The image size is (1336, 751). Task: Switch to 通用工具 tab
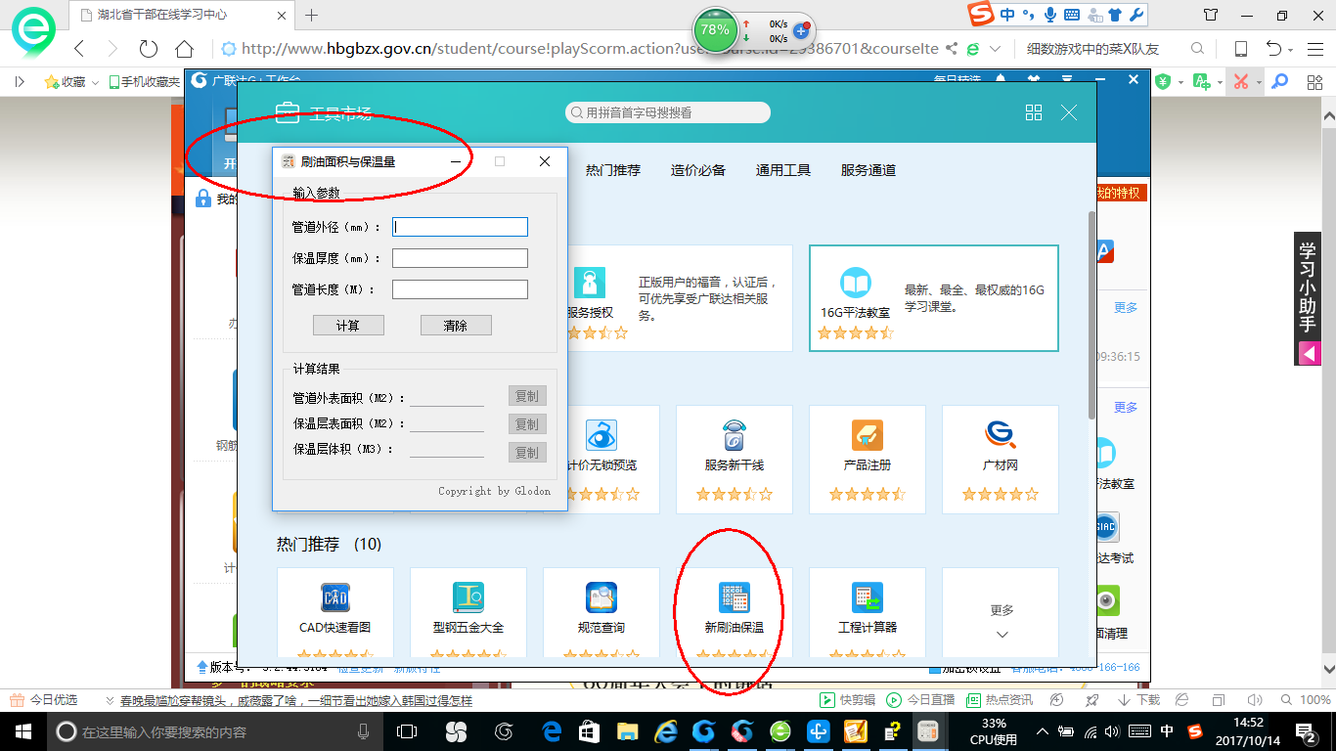pyautogui.click(x=783, y=170)
